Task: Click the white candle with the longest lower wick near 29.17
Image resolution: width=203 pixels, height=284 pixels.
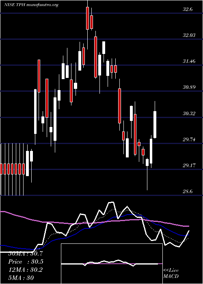Action: pos(147,162)
